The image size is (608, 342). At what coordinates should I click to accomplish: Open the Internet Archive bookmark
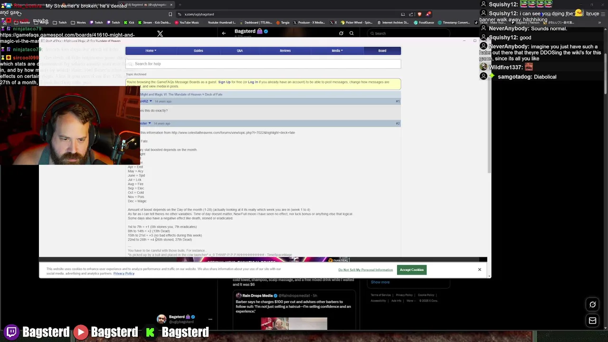click(394, 22)
